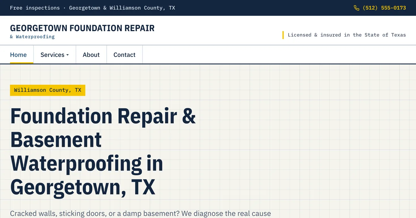
Task: Click the 'Foundation Repair & Basement Waterproofing' headline
Action: click(x=103, y=151)
